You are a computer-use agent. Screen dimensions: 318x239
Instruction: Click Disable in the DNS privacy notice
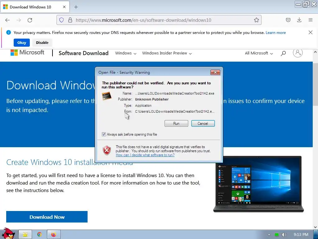(x=42, y=43)
